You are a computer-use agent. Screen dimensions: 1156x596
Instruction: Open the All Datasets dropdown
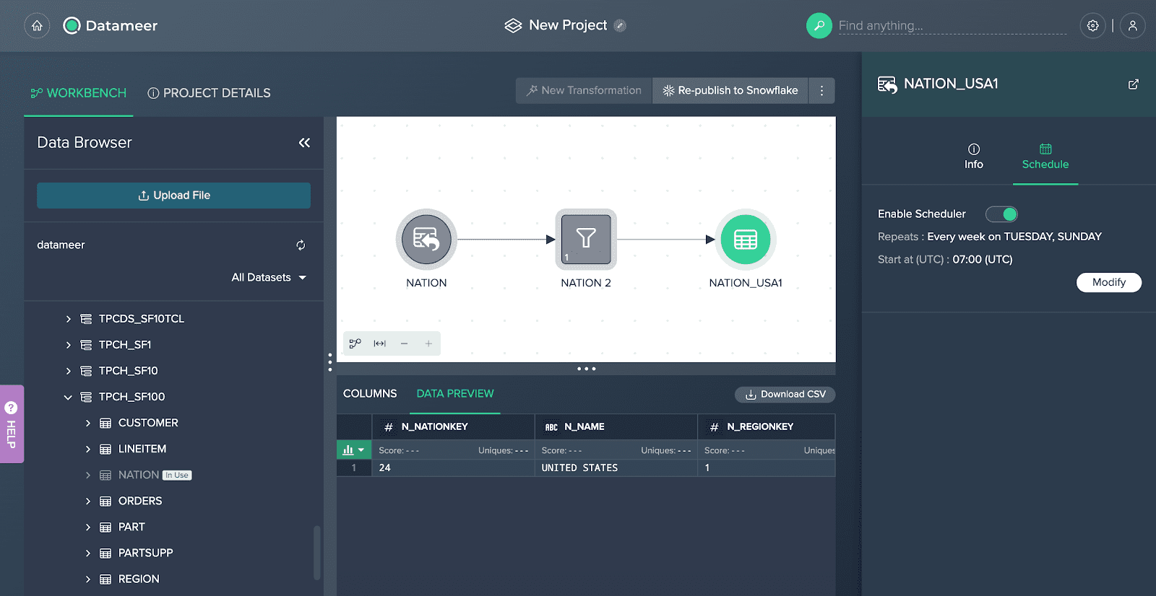pyautogui.click(x=269, y=278)
